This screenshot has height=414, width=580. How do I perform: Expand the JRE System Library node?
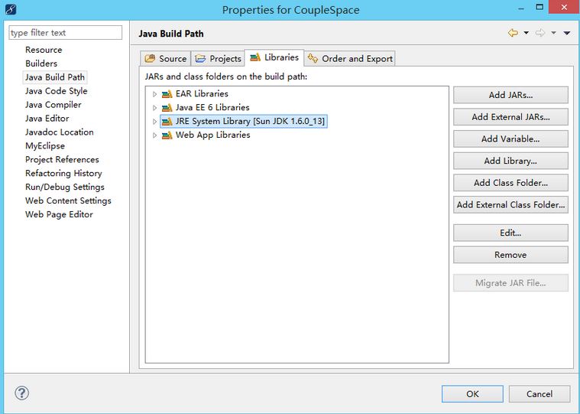(x=154, y=122)
